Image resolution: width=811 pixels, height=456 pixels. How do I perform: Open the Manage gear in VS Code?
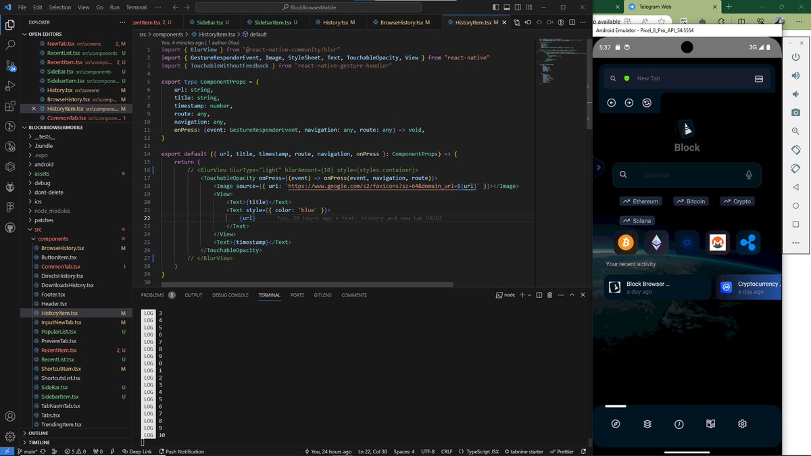point(10,436)
